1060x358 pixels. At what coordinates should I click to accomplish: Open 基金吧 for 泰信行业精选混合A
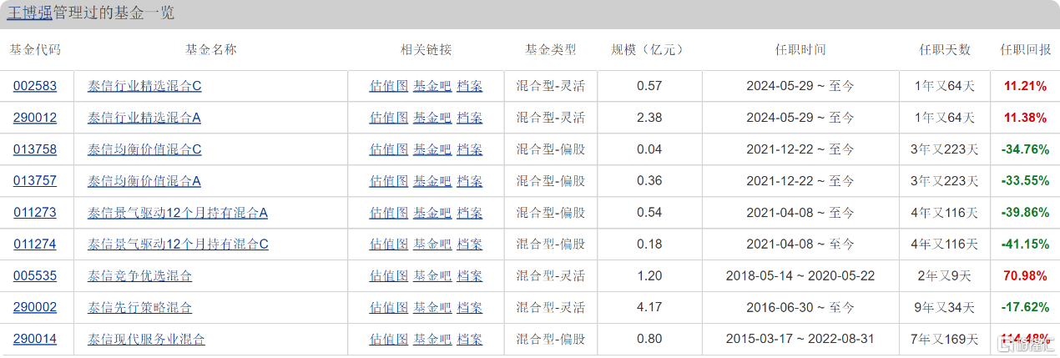click(432, 118)
